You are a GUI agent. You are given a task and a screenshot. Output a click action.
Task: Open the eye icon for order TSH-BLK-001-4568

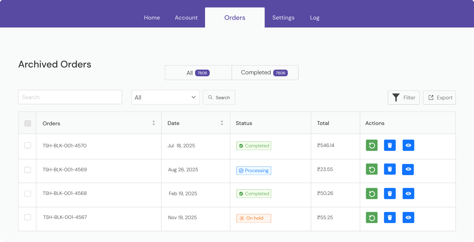(x=408, y=194)
